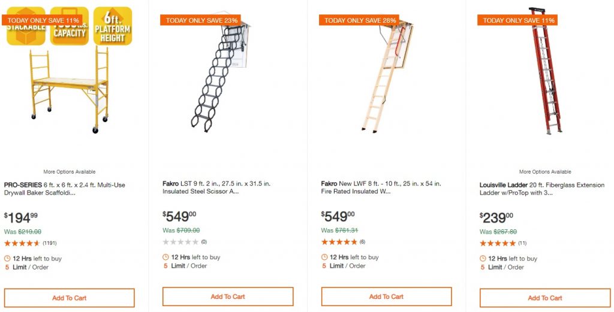Open Fakro LST Insulated Steel Scissor title link
614x312 pixels.
(223, 187)
